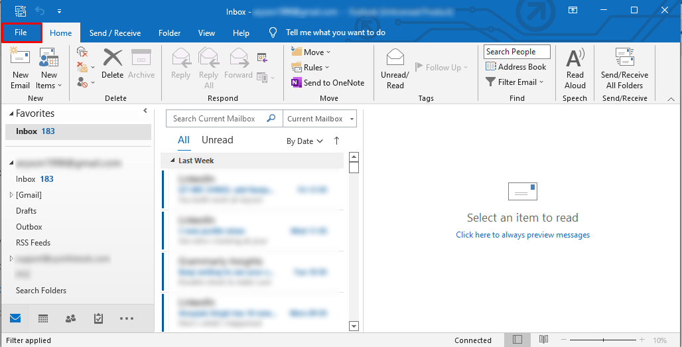Open the Address Book
Viewport: 682px width, 347px height.
516,67
